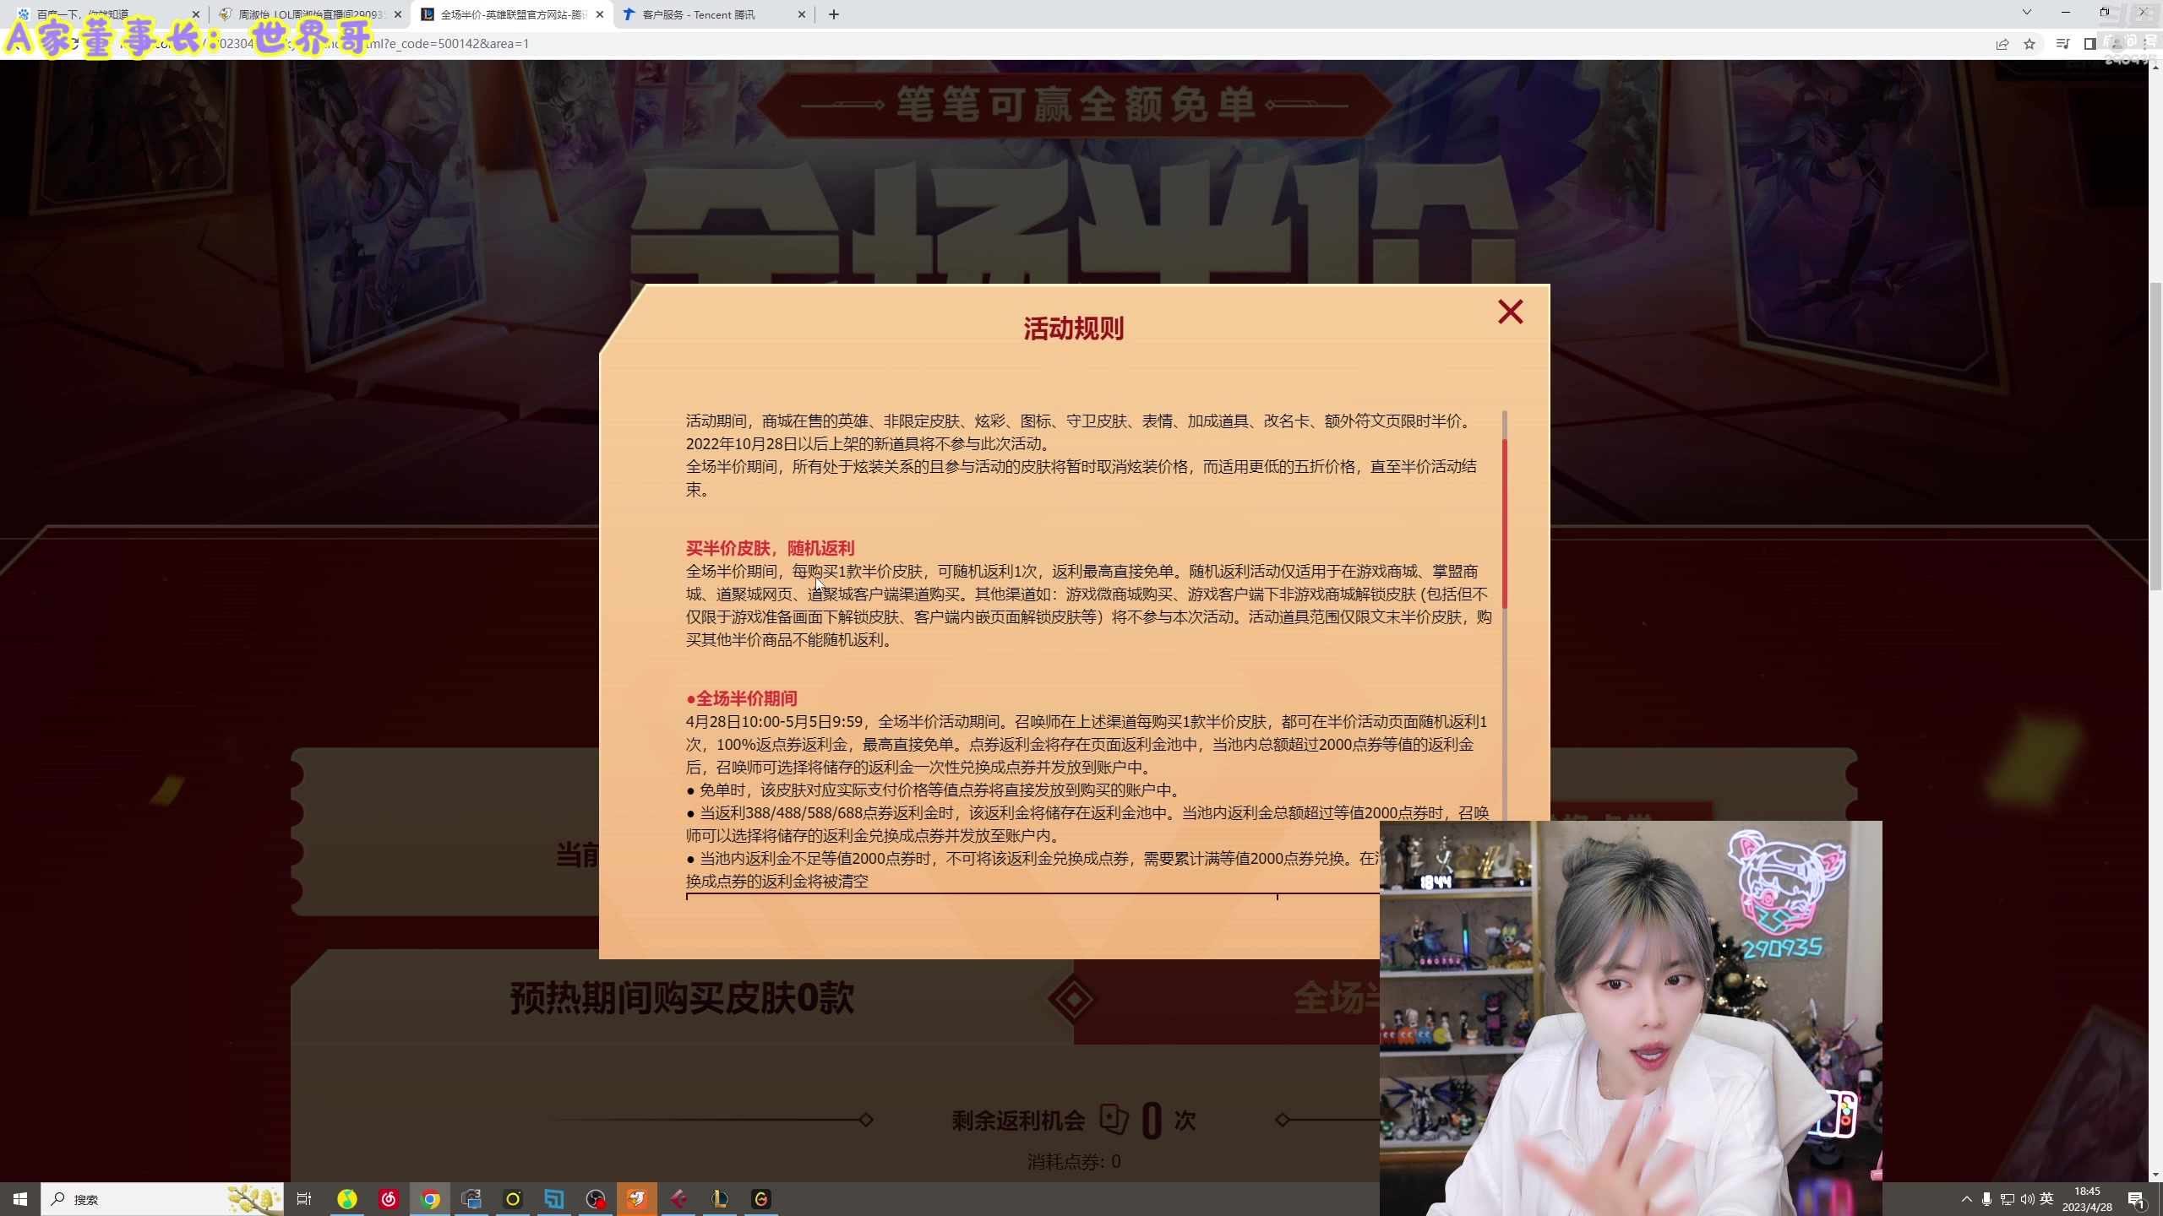Image resolution: width=2163 pixels, height=1216 pixels.
Task: Expand the tab search dropdown arrow
Action: [x=2026, y=12]
